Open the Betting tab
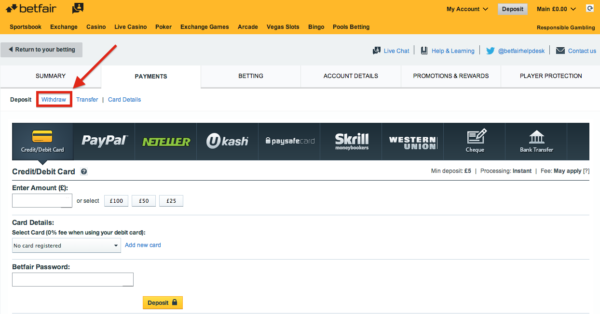 coord(251,76)
